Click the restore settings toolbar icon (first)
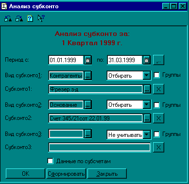Screen dimensions: 189x184 click(8, 18)
